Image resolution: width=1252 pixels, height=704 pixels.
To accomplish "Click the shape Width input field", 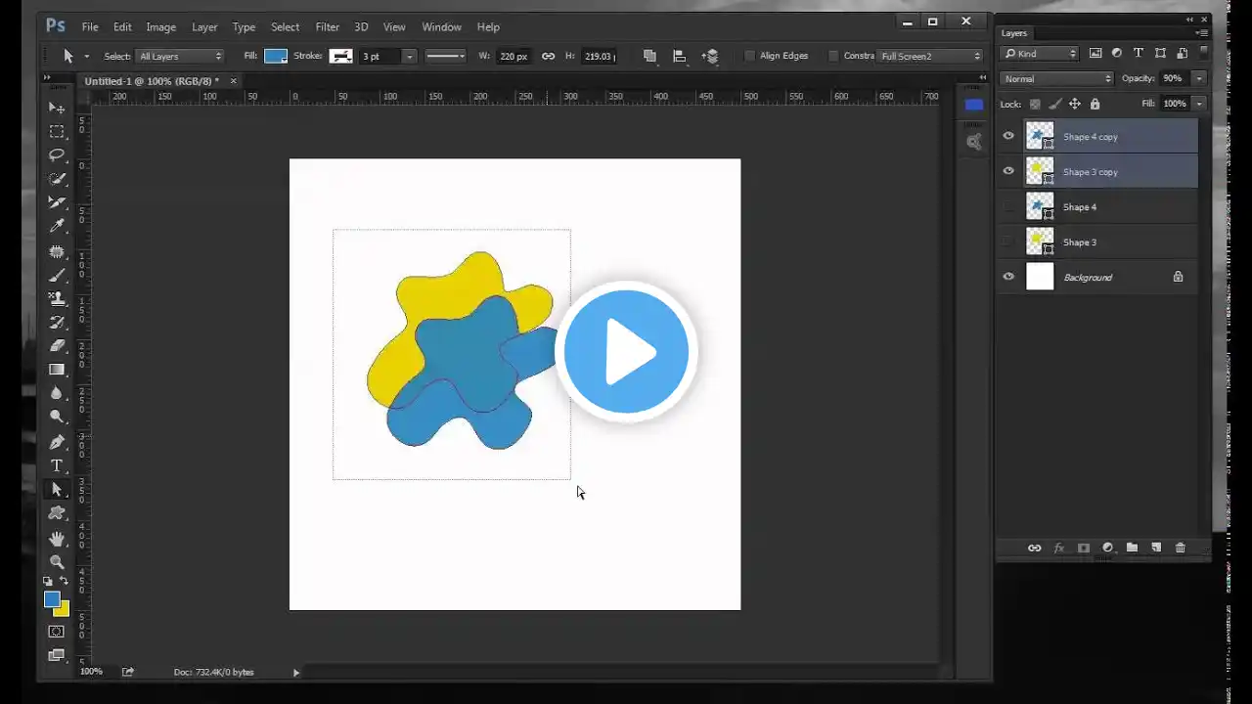I will 513,57.
